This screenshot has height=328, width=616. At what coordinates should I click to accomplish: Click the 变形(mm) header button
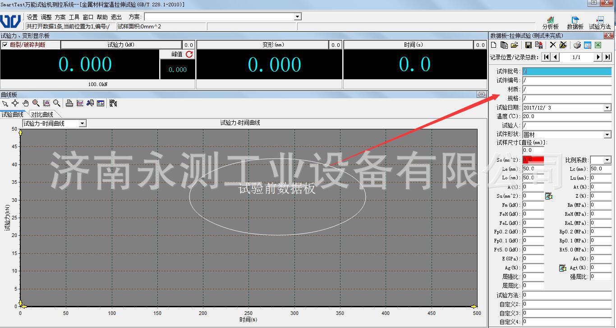273,45
